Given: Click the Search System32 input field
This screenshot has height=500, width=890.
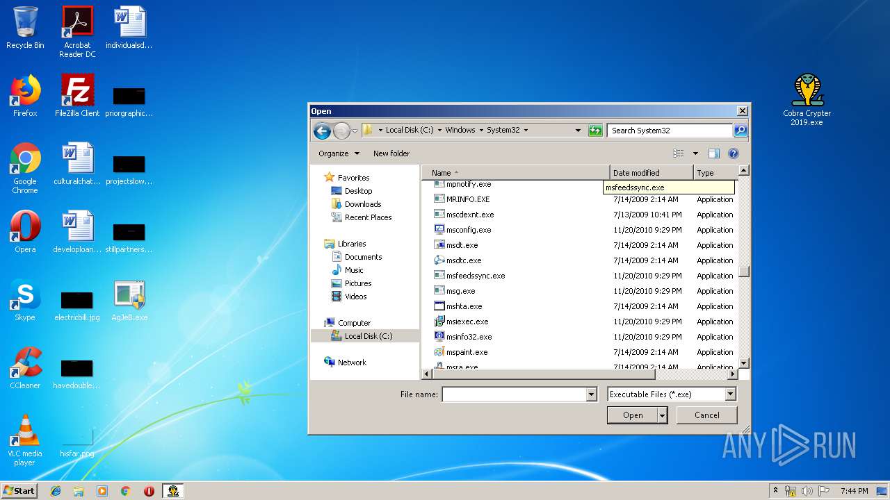Looking at the screenshot, I should click(670, 131).
